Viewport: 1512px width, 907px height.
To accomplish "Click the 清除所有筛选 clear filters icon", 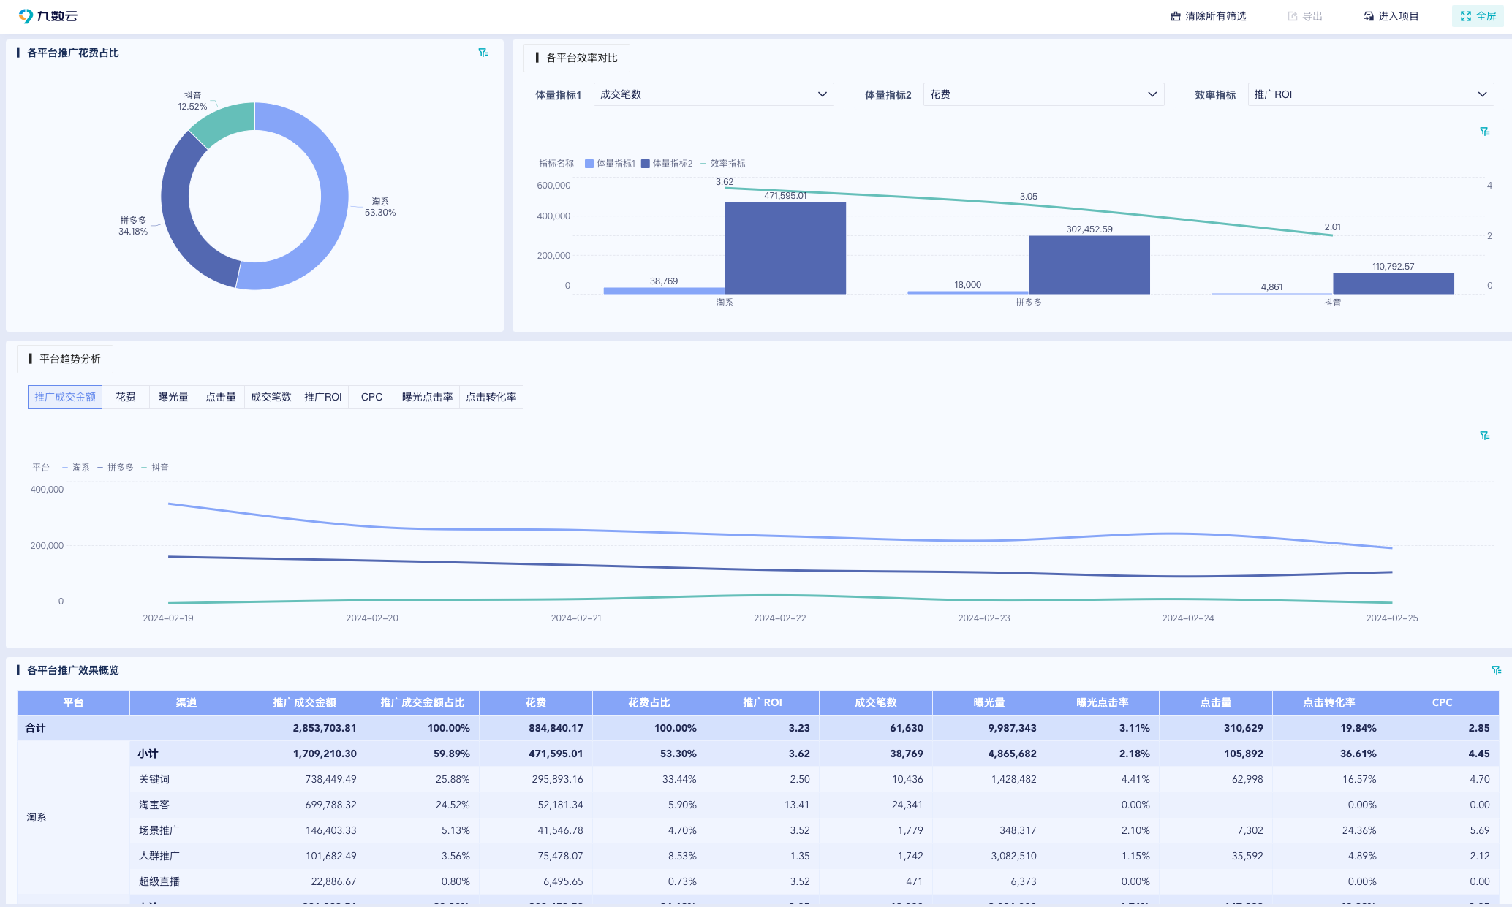I will coord(1176,16).
